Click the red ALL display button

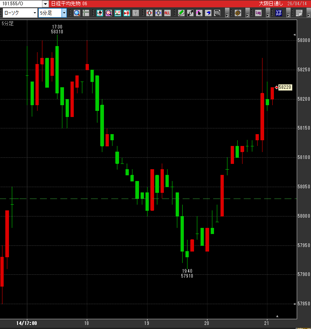point(167,13)
